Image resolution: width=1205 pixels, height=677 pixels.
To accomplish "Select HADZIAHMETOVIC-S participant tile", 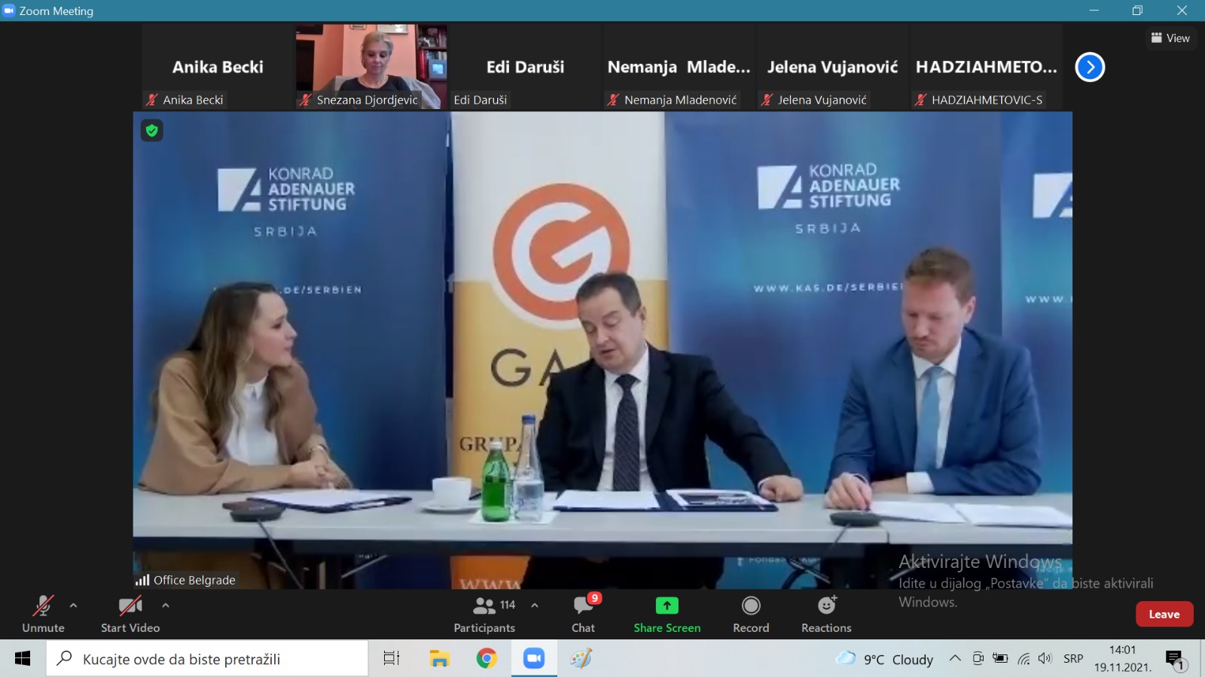I will (x=986, y=67).
